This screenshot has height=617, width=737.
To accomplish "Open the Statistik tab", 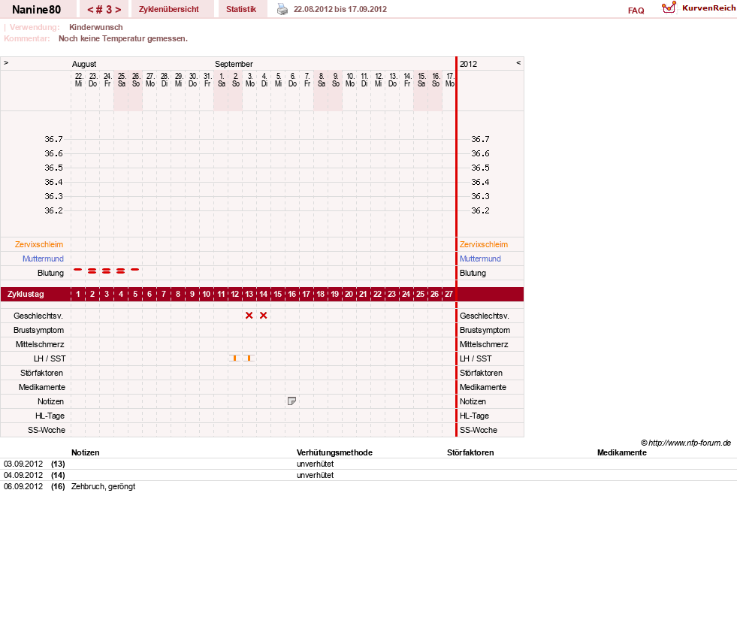I will coord(241,10).
